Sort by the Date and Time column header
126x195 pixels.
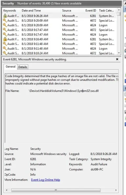40,11
